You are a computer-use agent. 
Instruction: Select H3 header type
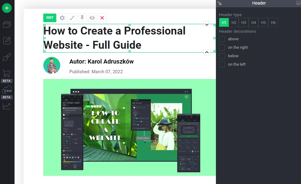243,23
